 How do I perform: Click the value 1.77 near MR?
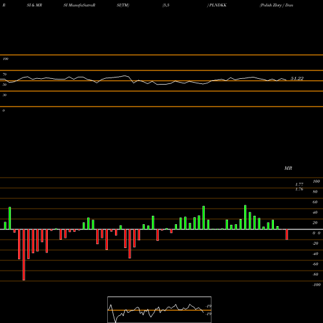click(299, 185)
